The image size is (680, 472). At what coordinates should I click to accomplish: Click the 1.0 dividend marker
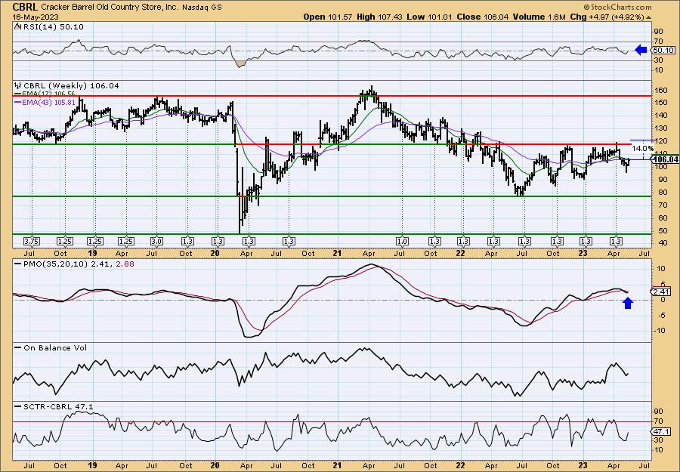pos(402,241)
